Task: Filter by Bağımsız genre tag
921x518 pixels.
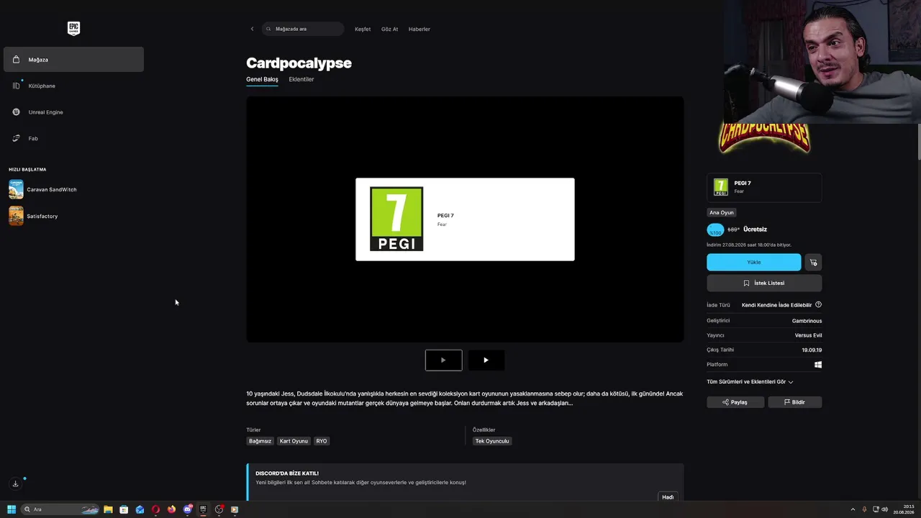Action: [260, 441]
